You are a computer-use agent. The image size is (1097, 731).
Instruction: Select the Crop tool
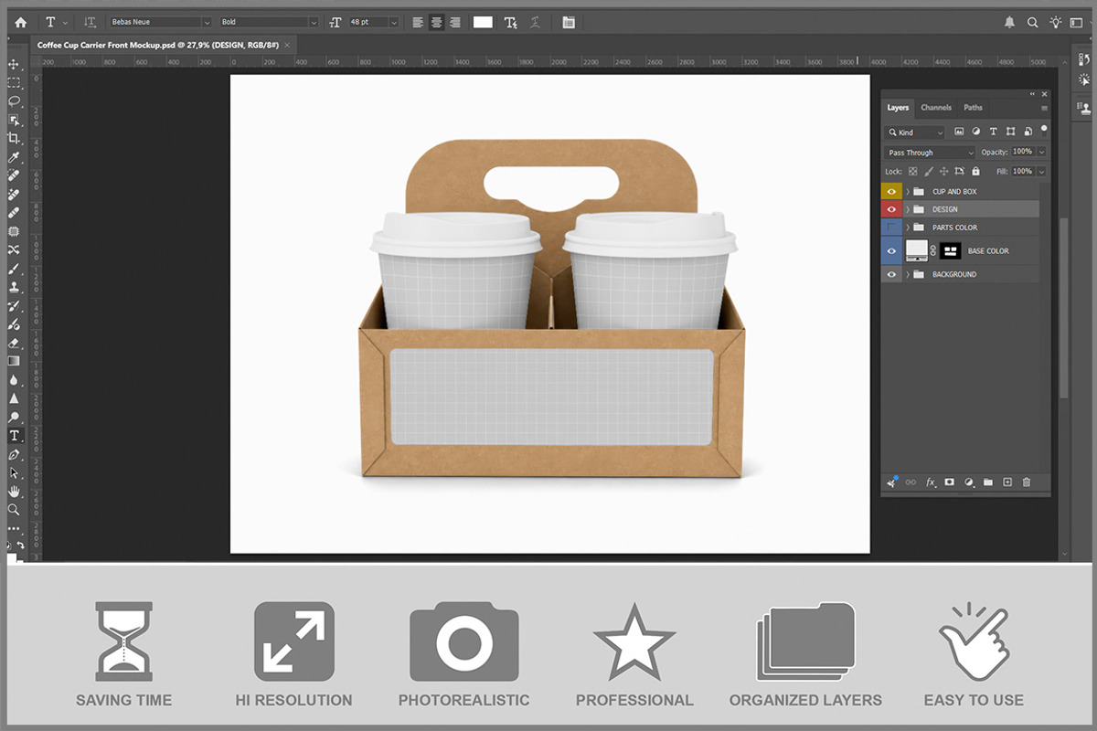(14, 138)
